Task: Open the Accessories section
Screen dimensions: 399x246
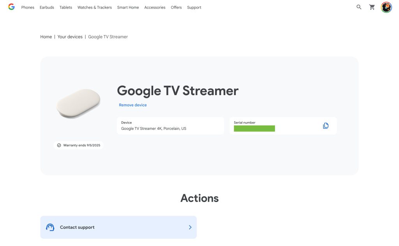Action: 155,7
